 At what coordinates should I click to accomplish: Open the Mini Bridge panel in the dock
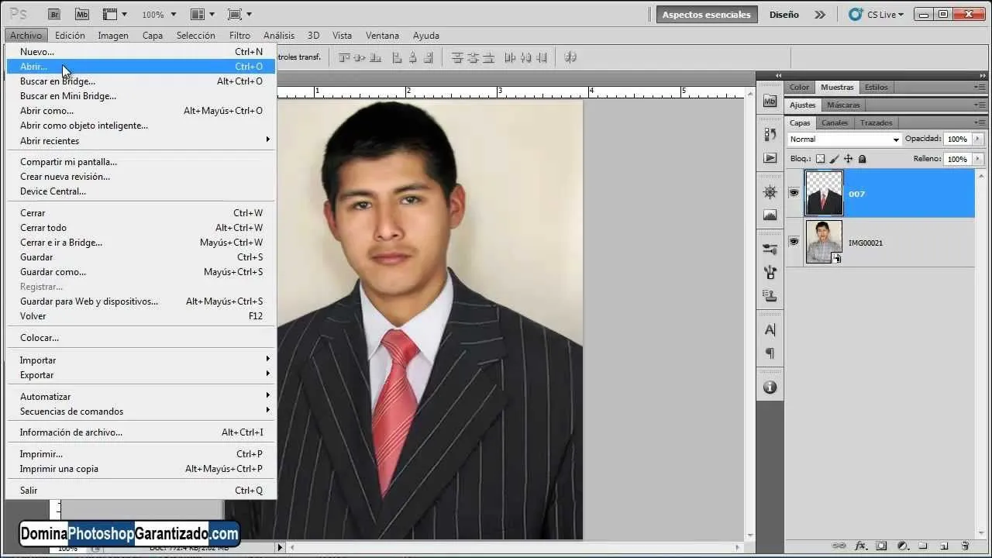[770, 101]
